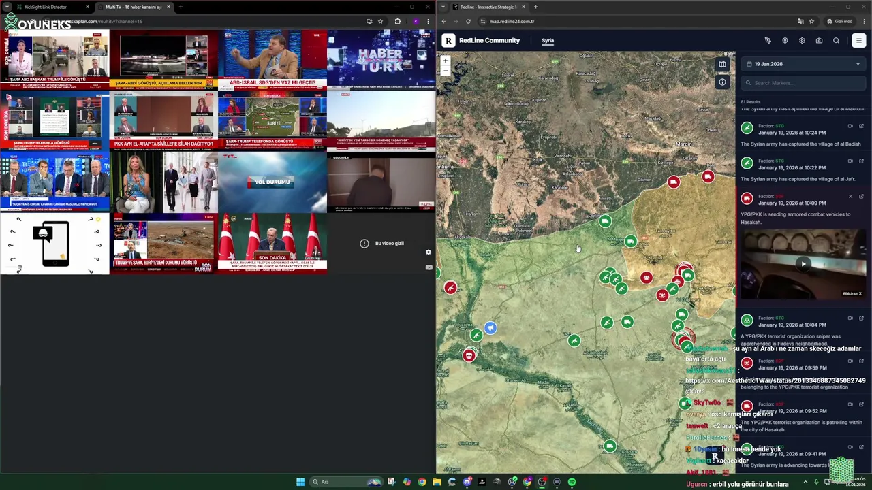The image size is (872, 490).
Task: Select the Habertürk channel thumbnail
Action: click(x=381, y=60)
